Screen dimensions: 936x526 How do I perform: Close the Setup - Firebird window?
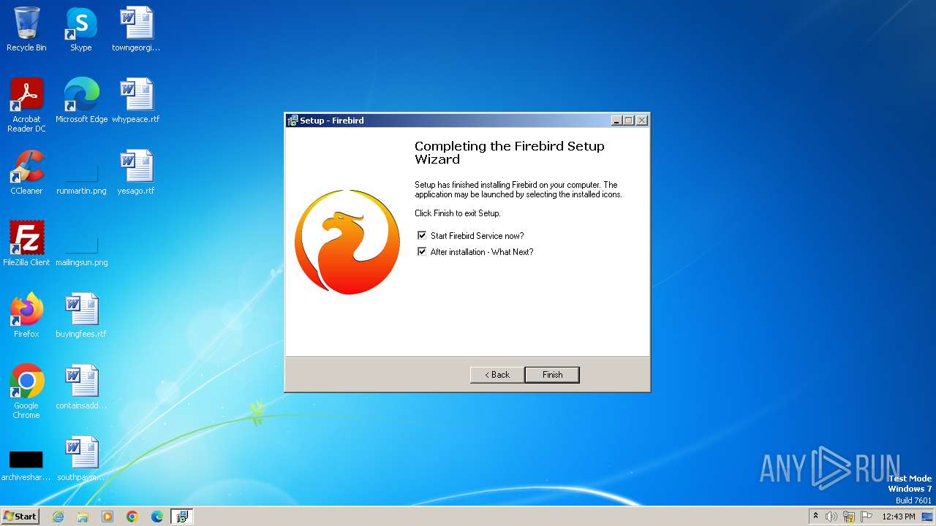[x=641, y=121]
